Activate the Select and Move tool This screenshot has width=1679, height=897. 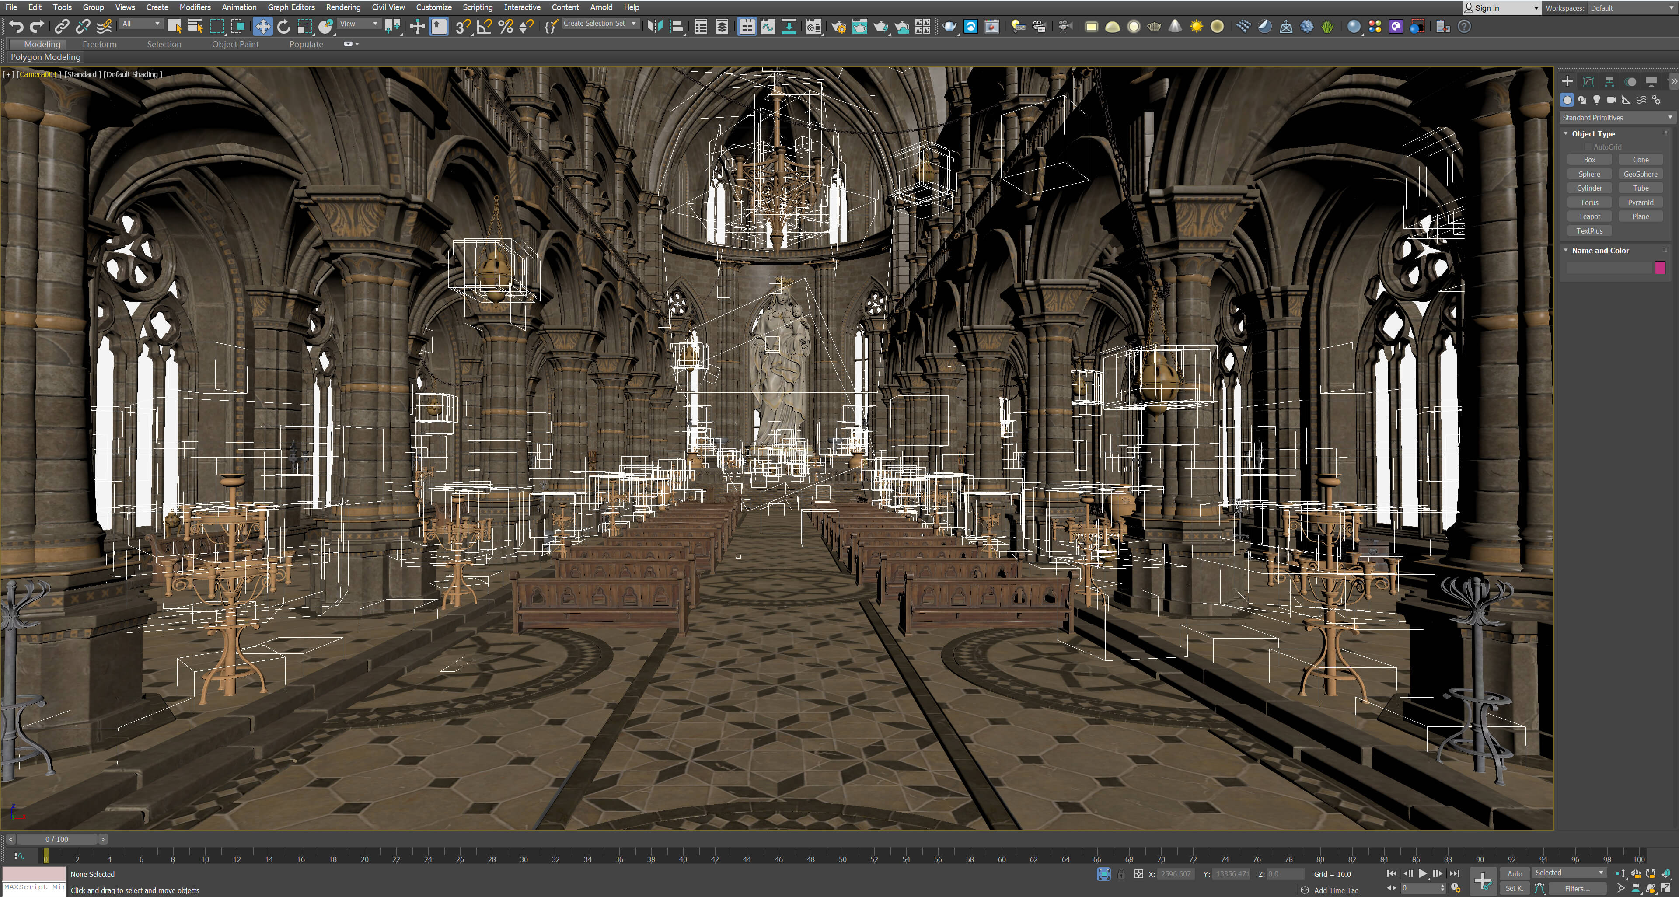263,27
